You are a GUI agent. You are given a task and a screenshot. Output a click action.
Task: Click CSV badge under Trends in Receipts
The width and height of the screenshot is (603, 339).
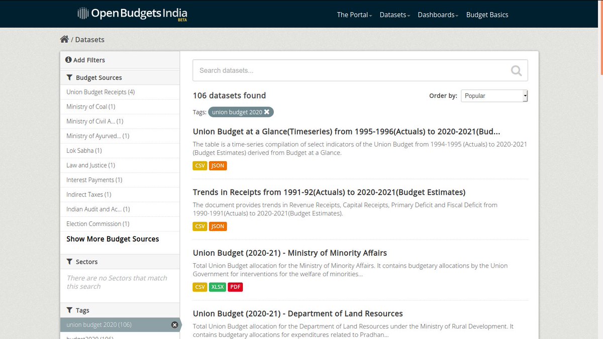200,227
